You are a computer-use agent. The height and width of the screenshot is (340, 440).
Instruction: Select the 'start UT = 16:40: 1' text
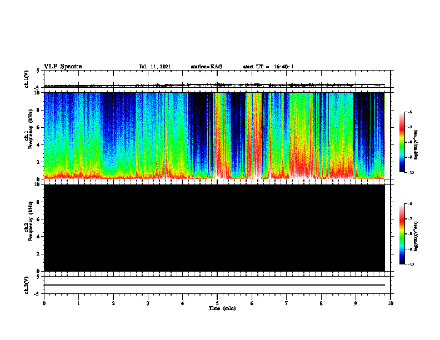[268, 67]
